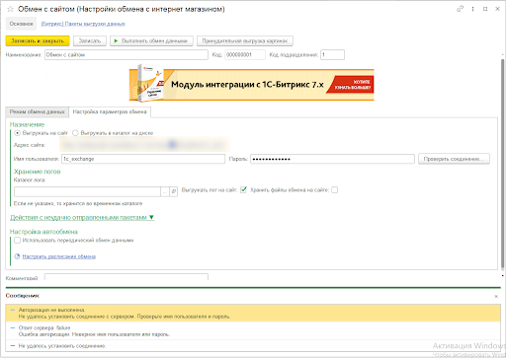Focus the Наименование field
The height and width of the screenshot is (358, 506).
pyautogui.click(x=126, y=55)
